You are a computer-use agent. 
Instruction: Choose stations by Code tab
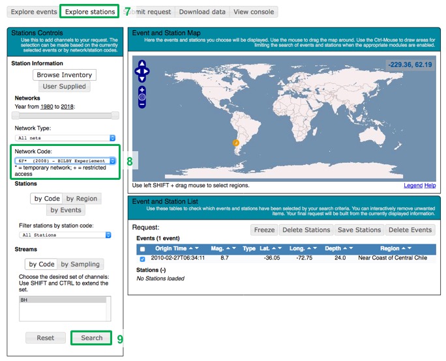tap(47, 198)
